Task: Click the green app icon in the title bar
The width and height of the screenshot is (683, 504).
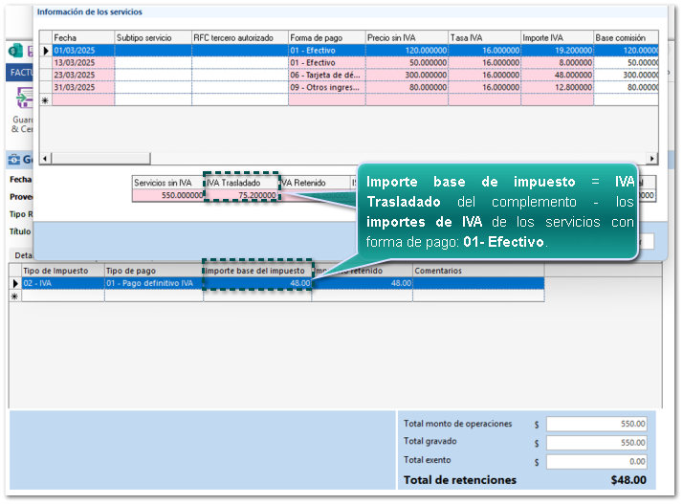Action: point(15,51)
